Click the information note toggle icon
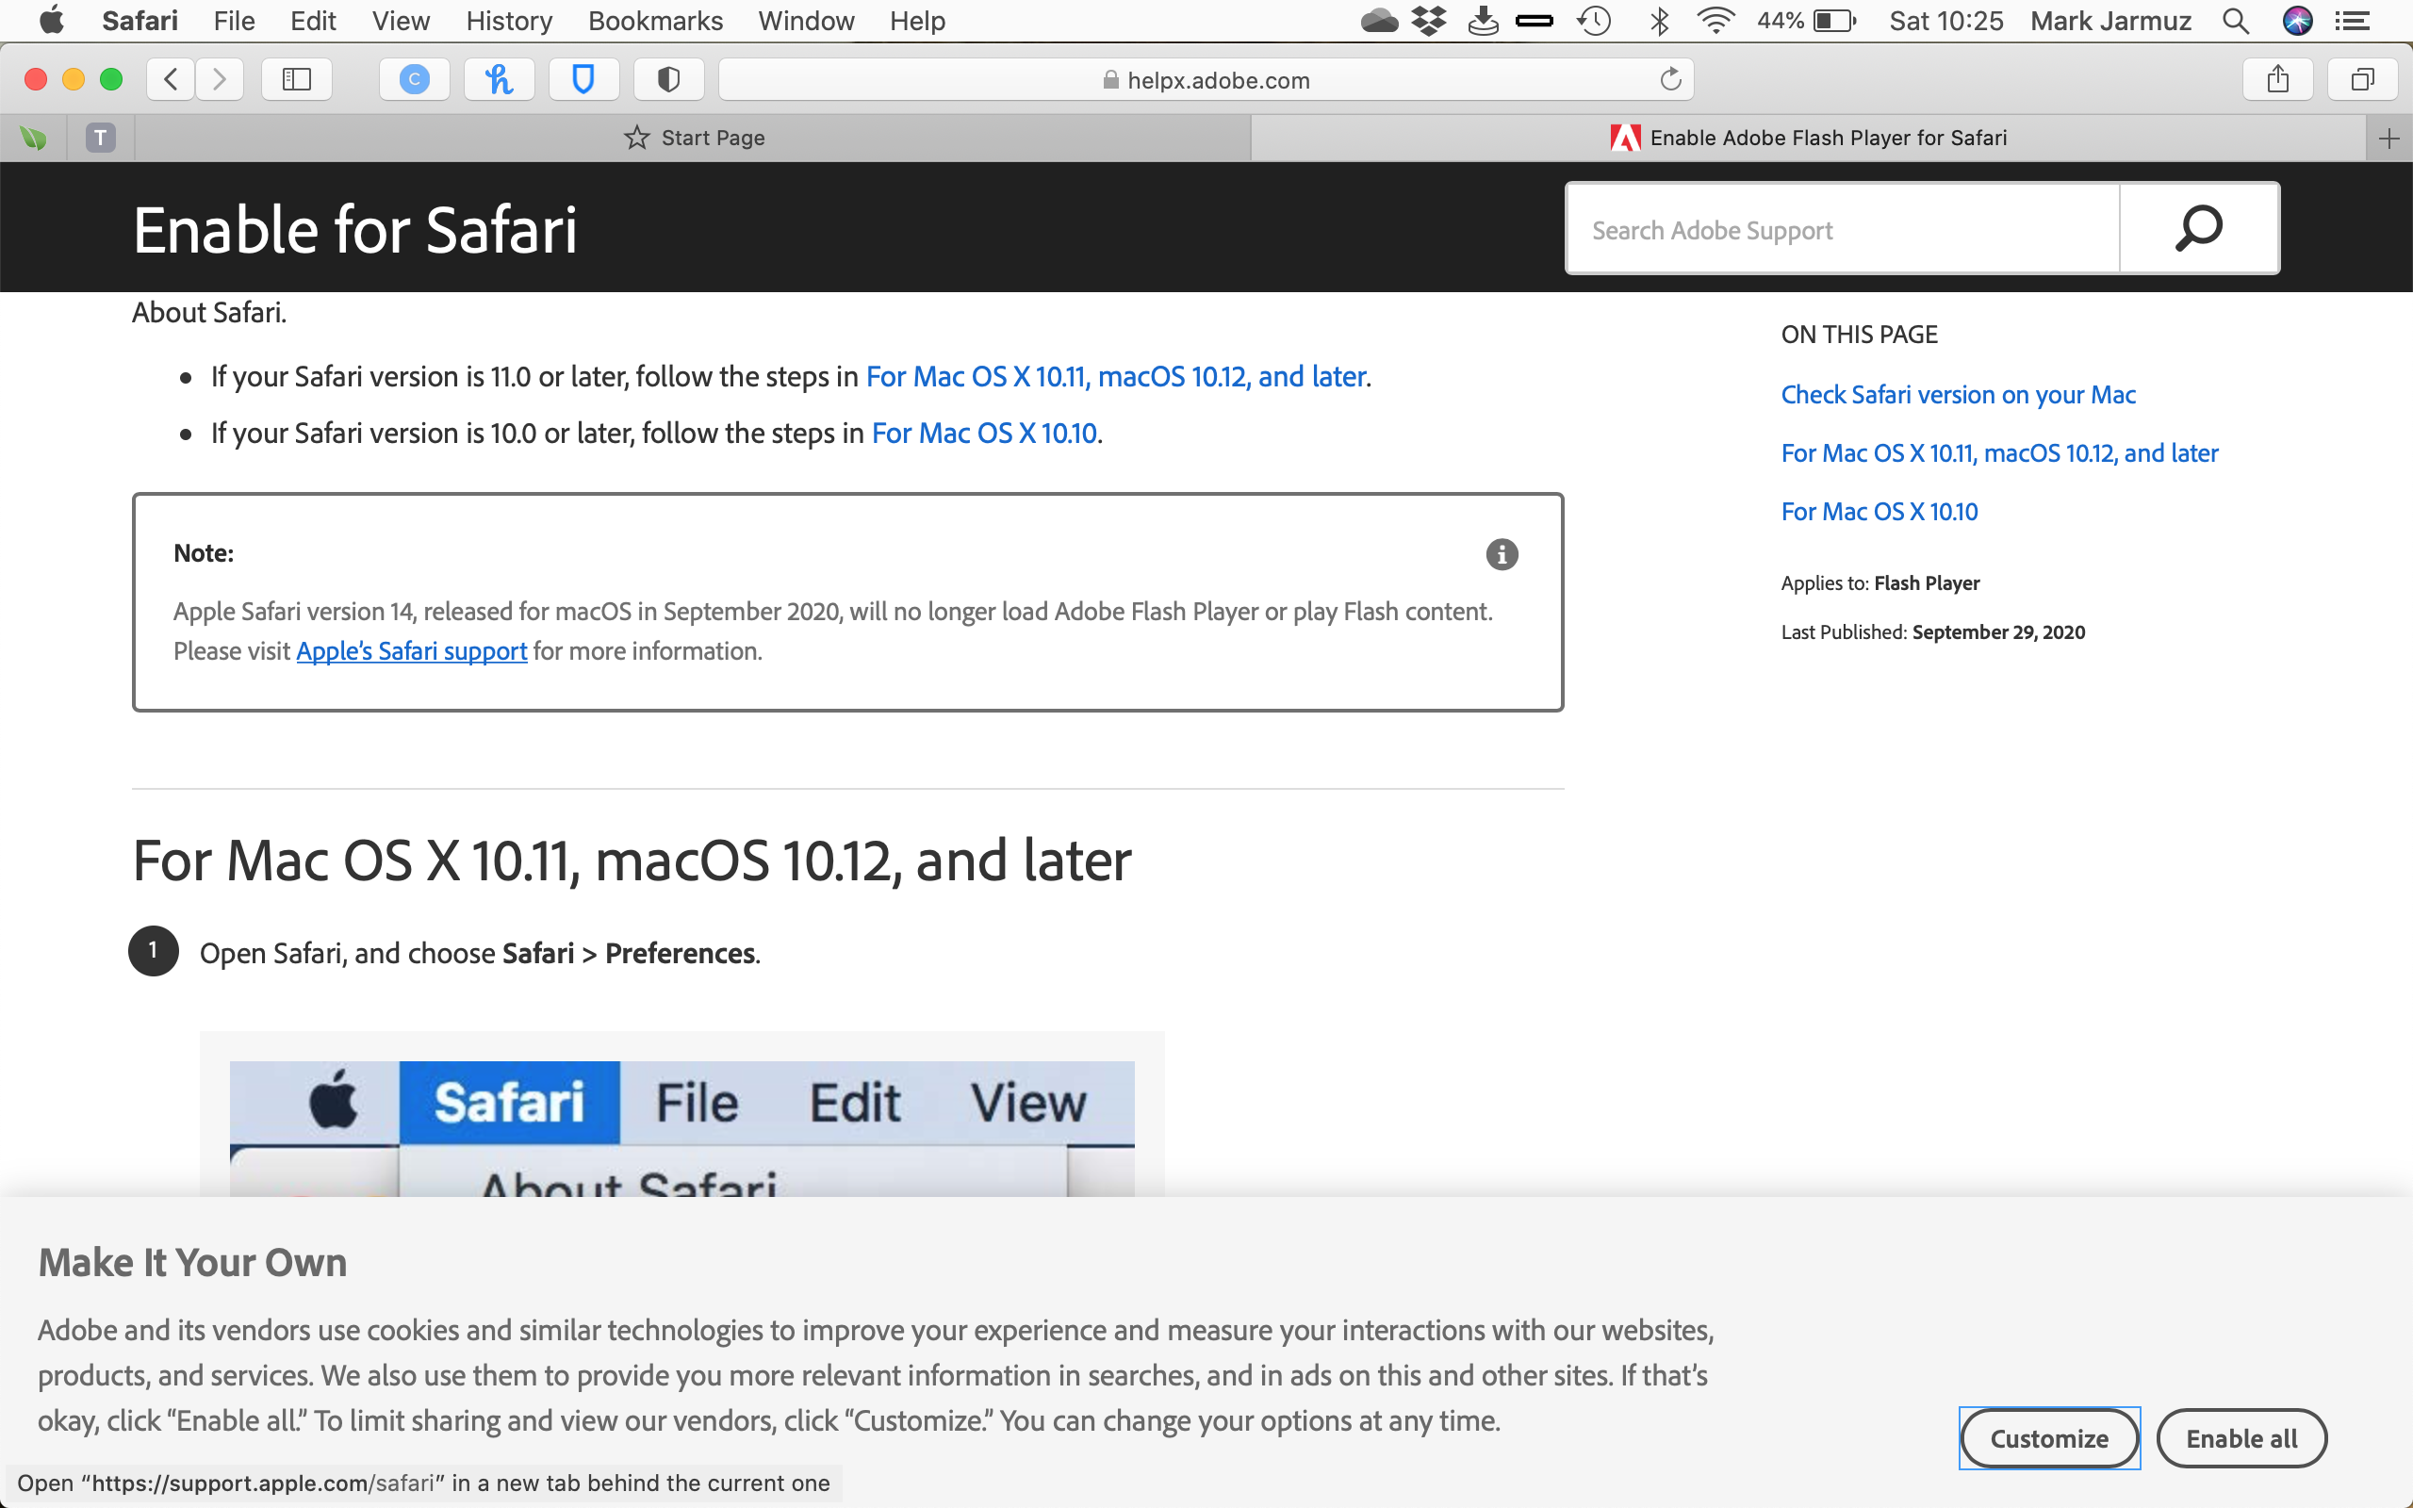The width and height of the screenshot is (2413, 1508). pos(1501,554)
